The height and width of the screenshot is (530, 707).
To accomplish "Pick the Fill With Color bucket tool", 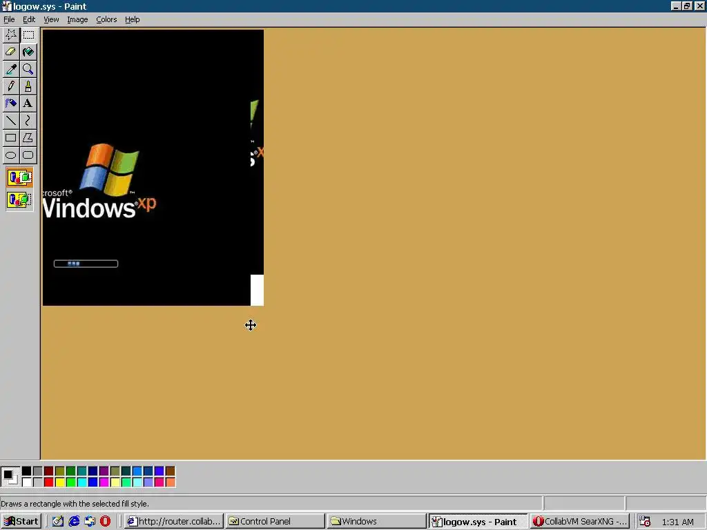I will 28,52.
